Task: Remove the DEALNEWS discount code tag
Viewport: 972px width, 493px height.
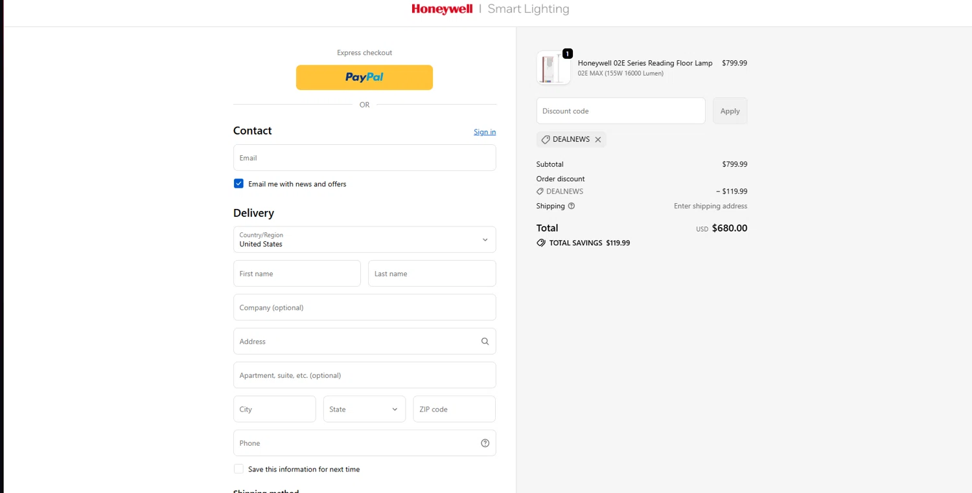Action: tap(598, 140)
